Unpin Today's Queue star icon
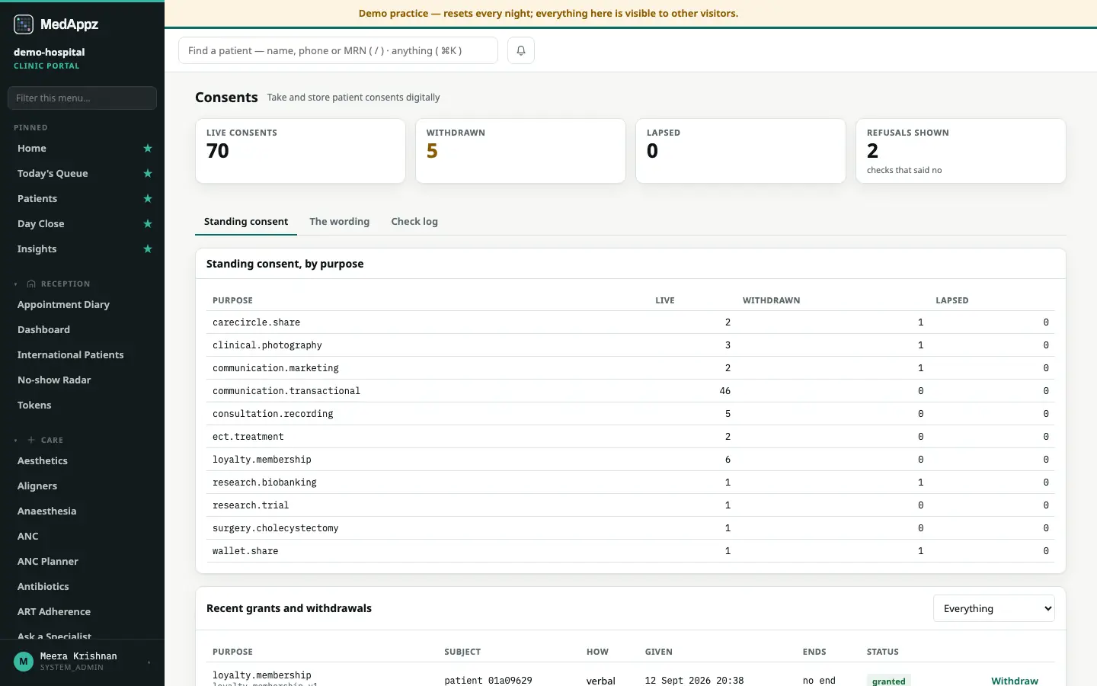The image size is (1097, 686). coord(148,174)
